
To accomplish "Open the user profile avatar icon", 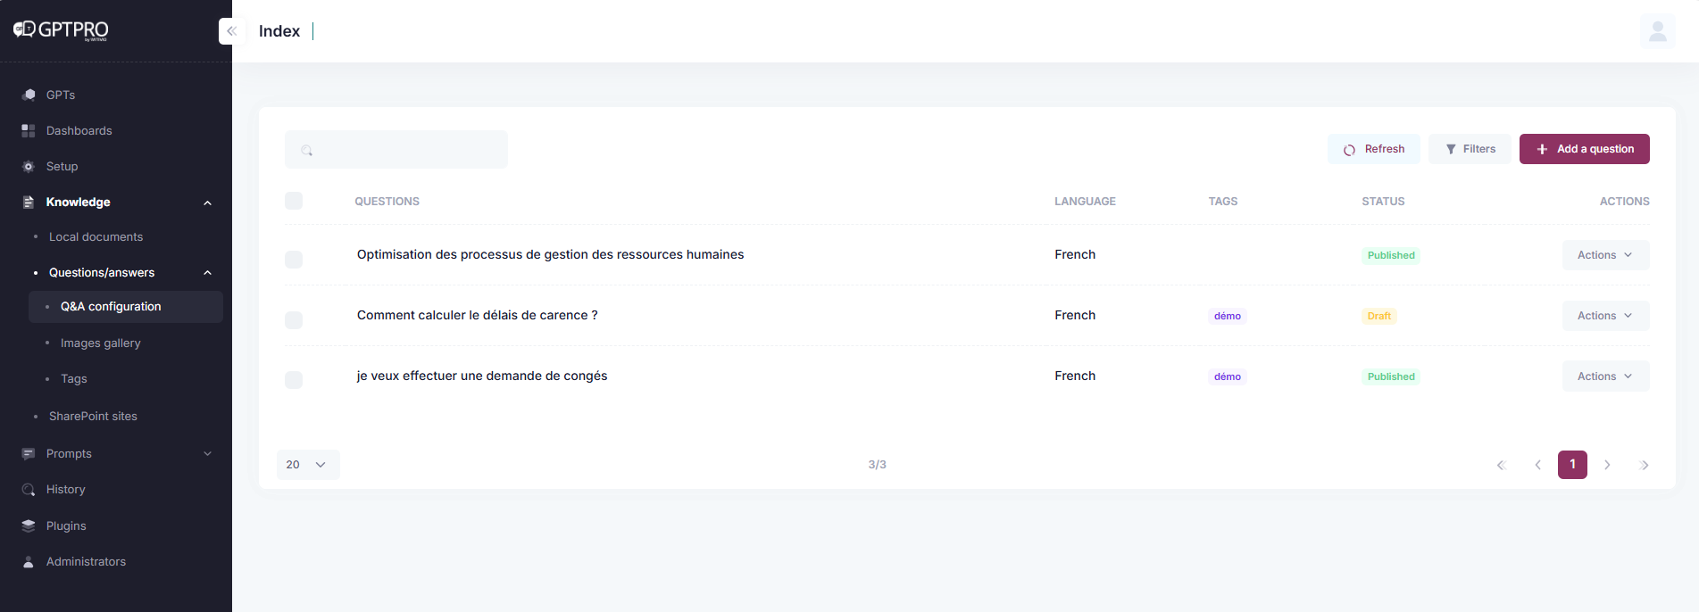I will (1657, 31).
